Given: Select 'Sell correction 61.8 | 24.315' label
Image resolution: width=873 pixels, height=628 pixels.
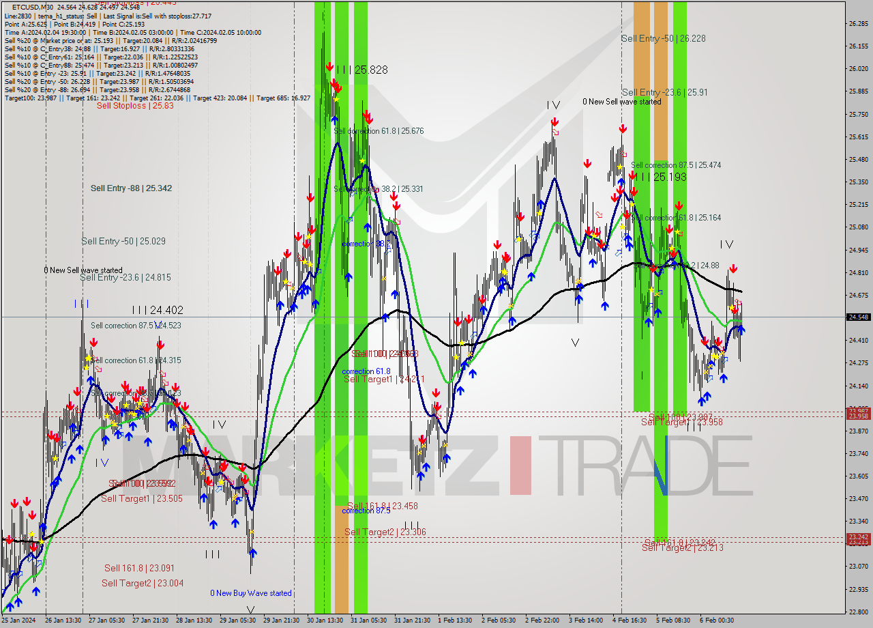Looking at the screenshot, I should 136,360.
